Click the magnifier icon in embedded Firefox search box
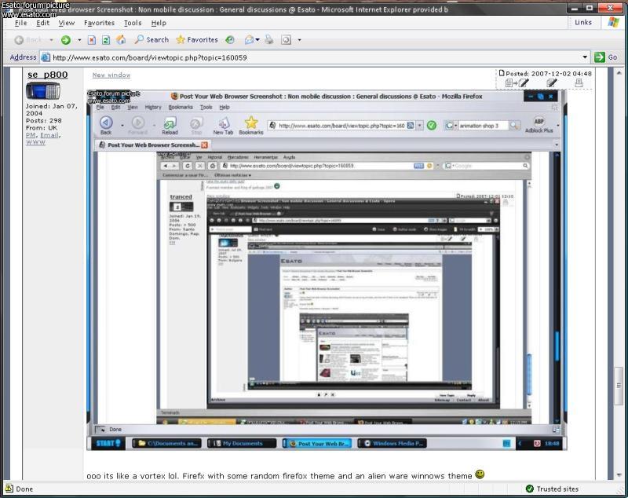 pos(514,126)
